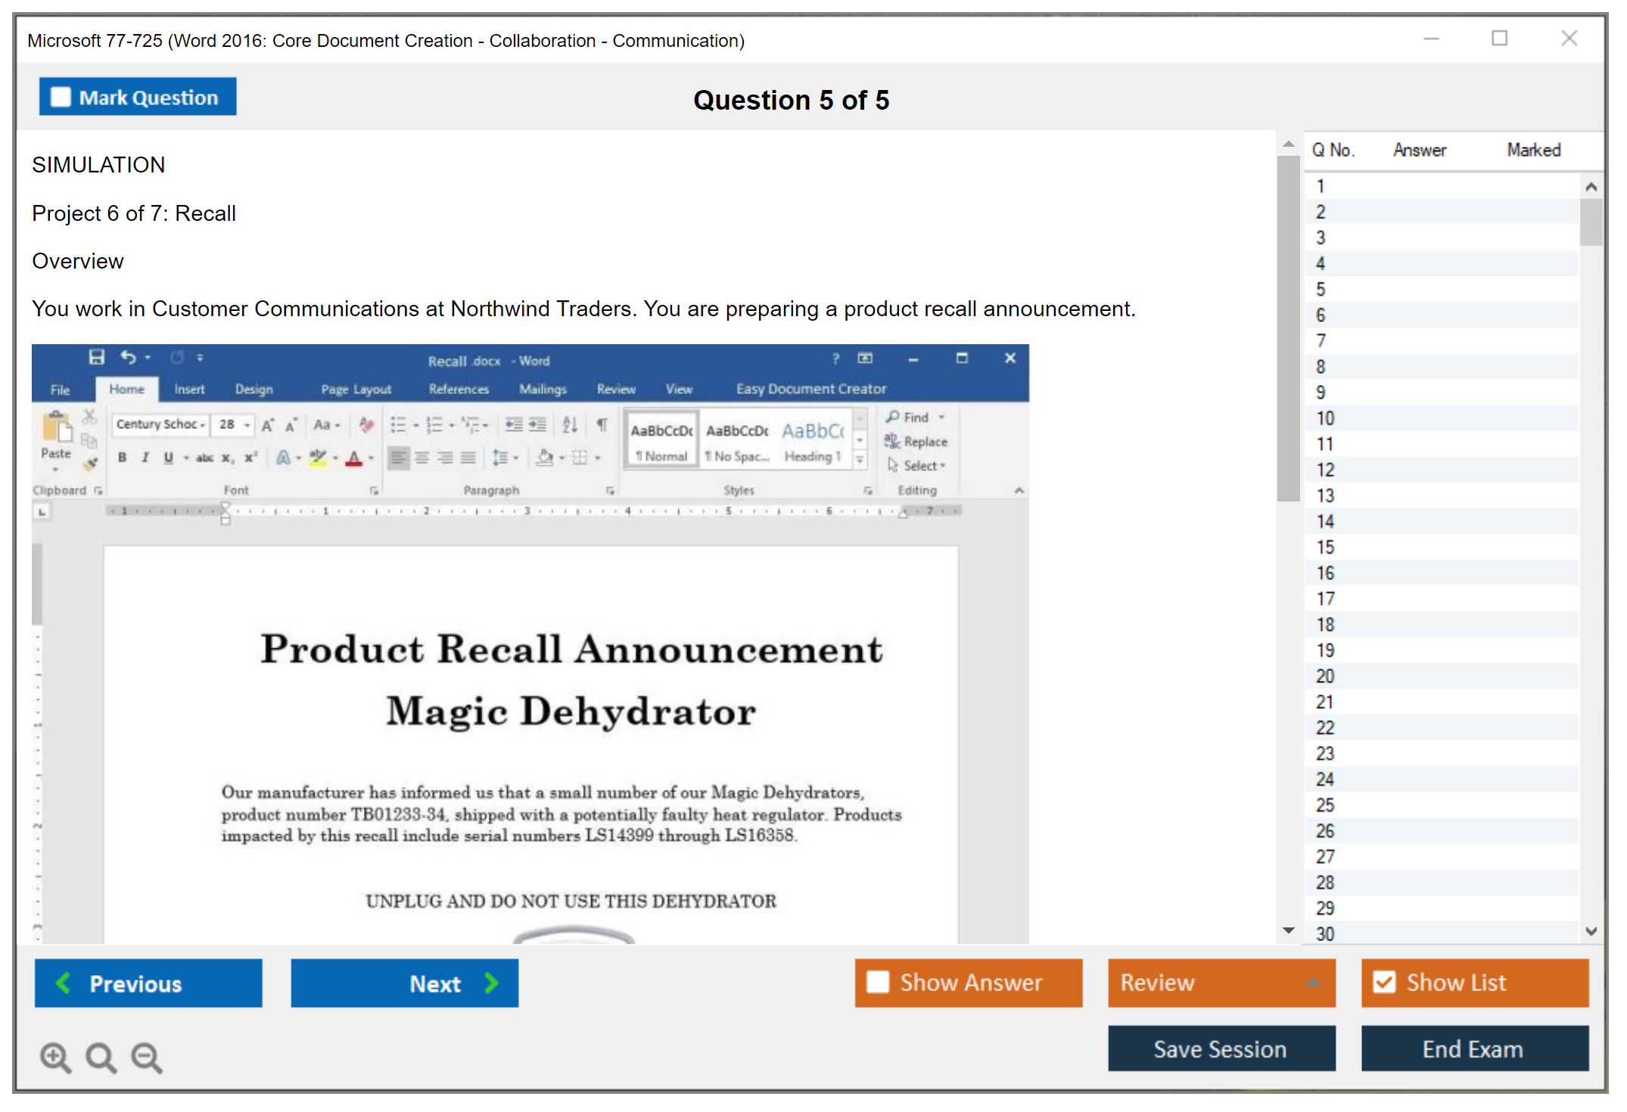
Task: Click the zoom in magnifier icon
Action: click(x=55, y=1057)
